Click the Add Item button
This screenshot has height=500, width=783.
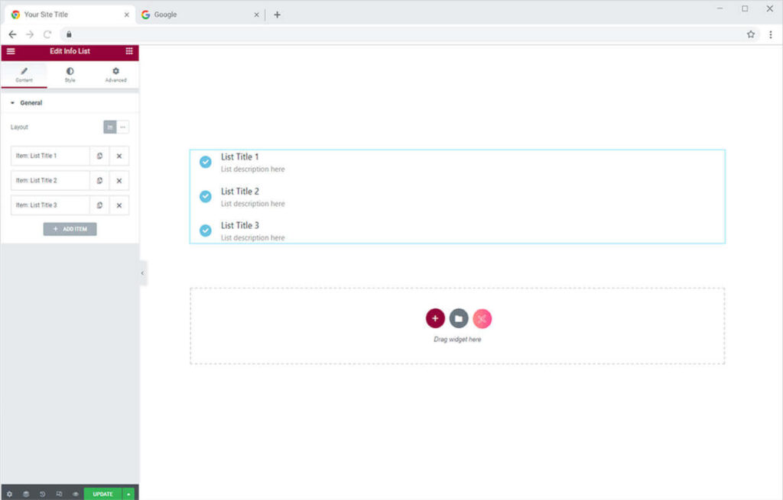coord(70,229)
